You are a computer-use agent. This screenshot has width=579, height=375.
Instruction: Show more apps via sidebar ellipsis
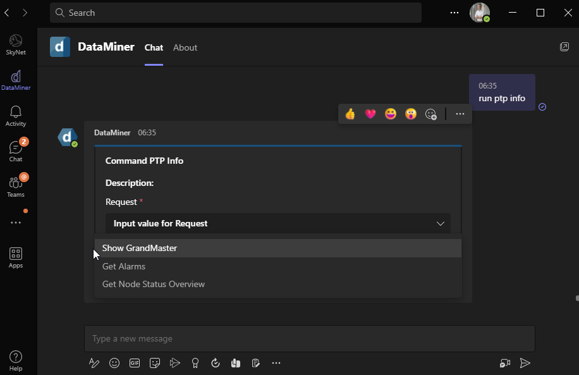(x=16, y=223)
